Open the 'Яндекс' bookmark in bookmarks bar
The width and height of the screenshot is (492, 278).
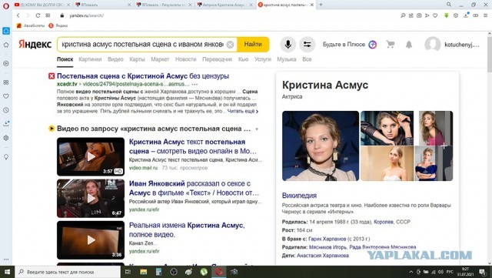[x=58, y=25]
